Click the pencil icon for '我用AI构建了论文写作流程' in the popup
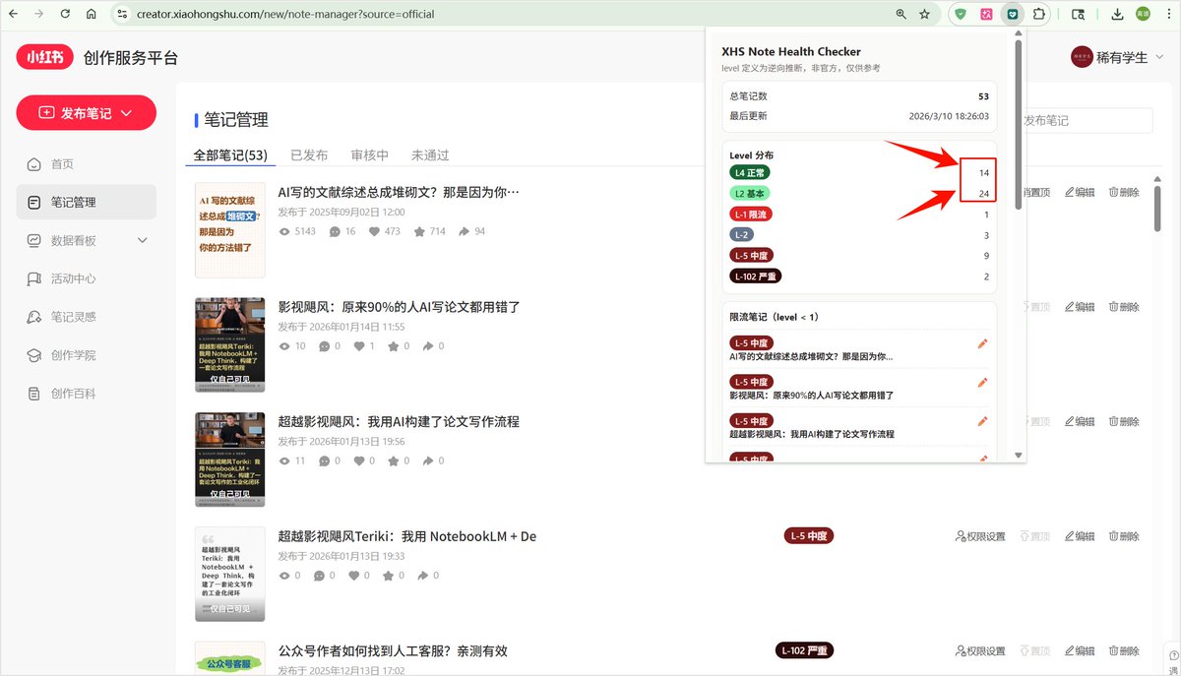 (x=982, y=421)
